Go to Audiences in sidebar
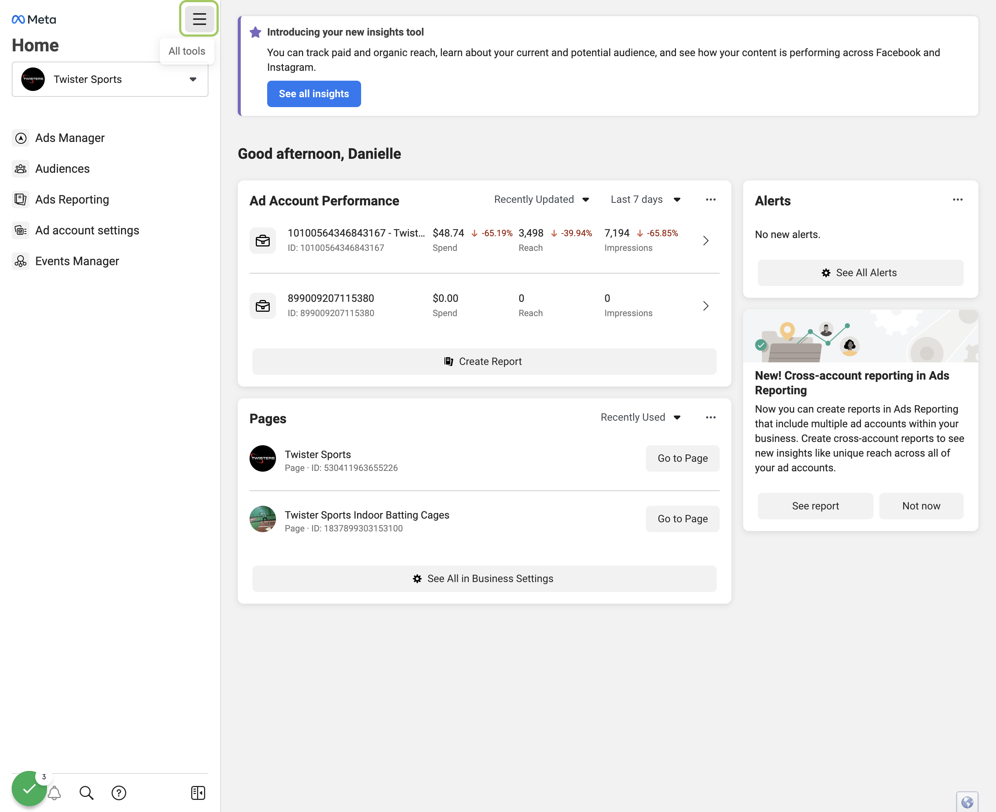 pyautogui.click(x=62, y=168)
